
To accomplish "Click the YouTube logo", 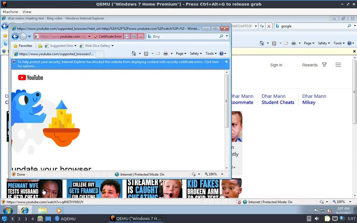I will 30,77.
